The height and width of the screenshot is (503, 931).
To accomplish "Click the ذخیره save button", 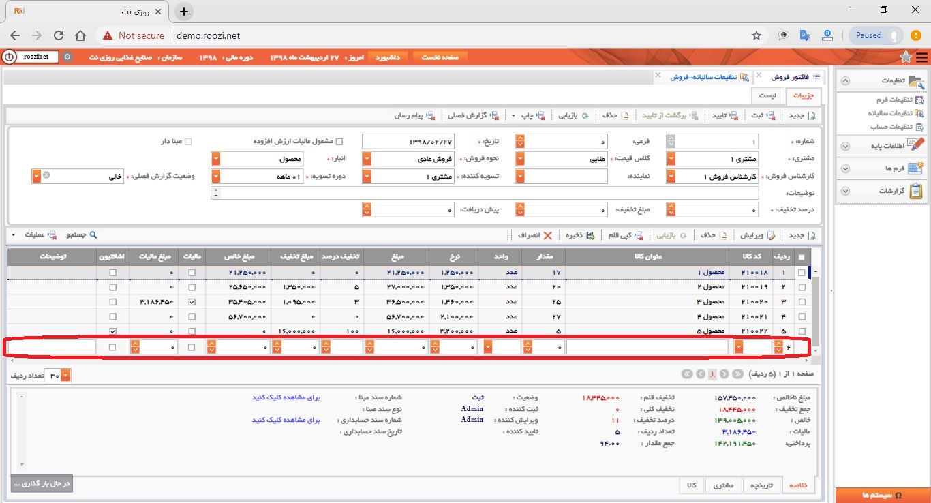I will pos(581,235).
